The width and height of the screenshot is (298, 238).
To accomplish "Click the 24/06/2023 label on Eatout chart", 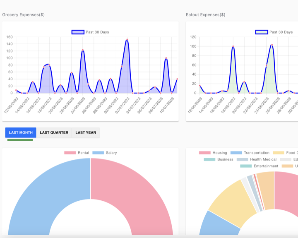I will pyautogui.click(x=262, y=105).
